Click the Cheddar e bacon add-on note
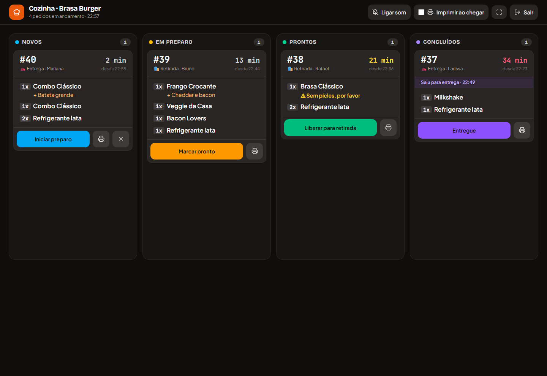This screenshot has width=547, height=376. (191, 95)
